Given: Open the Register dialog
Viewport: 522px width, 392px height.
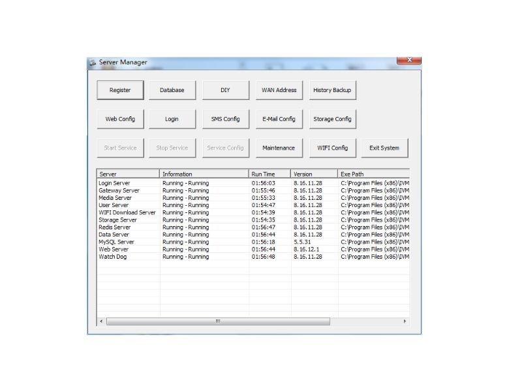Looking at the screenshot, I should tap(120, 90).
